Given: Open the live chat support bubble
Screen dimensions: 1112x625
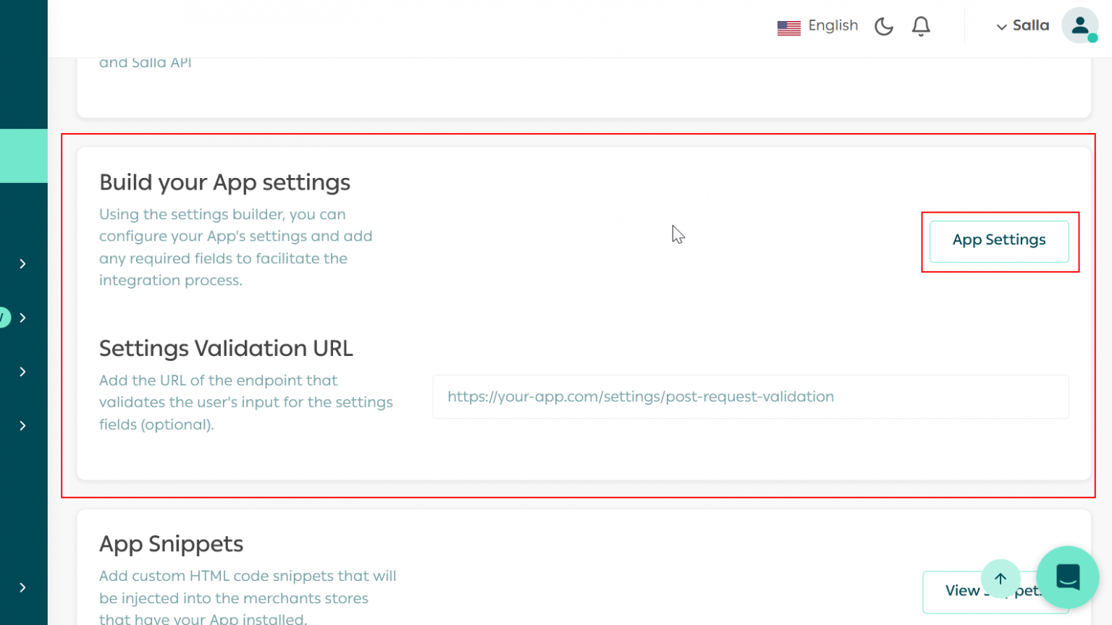Looking at the screenshot, I should pyautogui.click(x=1067, y=577).
